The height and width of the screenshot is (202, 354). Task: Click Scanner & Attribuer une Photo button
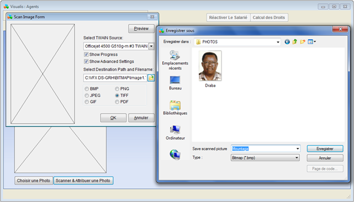click(x=83, y=180)
